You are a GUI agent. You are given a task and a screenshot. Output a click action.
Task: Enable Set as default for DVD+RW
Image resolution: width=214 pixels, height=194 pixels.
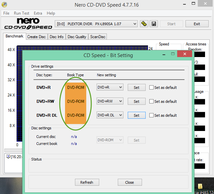pos(151,101)
